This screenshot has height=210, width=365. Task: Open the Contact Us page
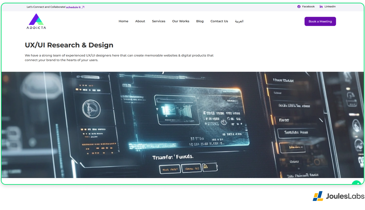[219, 21]
